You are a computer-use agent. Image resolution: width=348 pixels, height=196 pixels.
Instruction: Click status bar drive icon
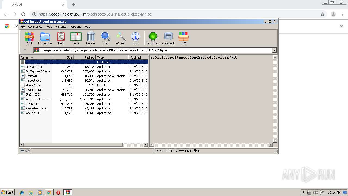(22, 151)
